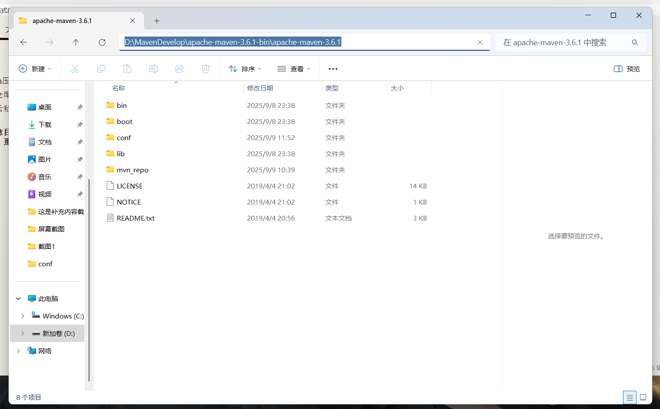This screenshot has width=660, height=409.
Task: Toggle the preview pane button
Action: pyautogui.click(x=626, y=69)
